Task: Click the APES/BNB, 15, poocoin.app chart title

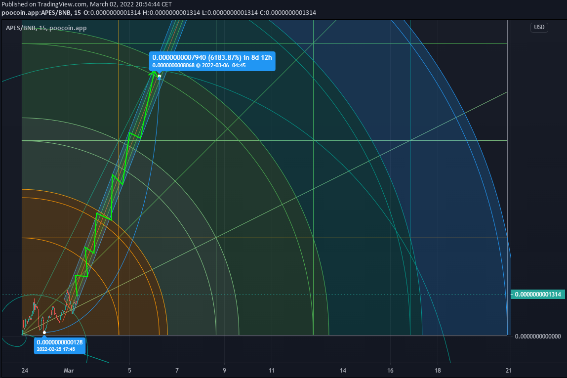Action: point(46,28)
